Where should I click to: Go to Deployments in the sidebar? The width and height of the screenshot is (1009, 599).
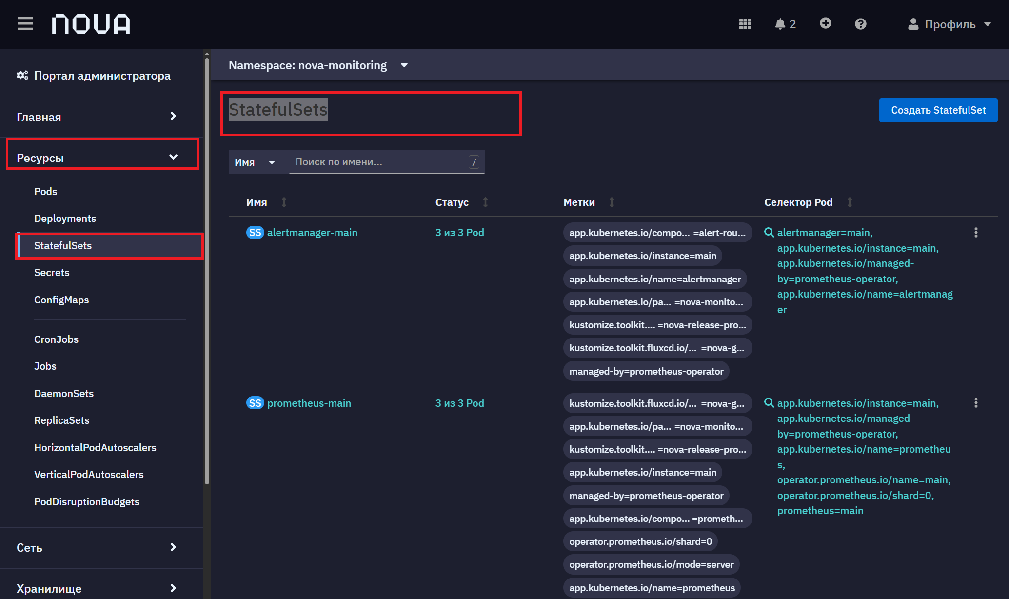[x=65, y=219]
